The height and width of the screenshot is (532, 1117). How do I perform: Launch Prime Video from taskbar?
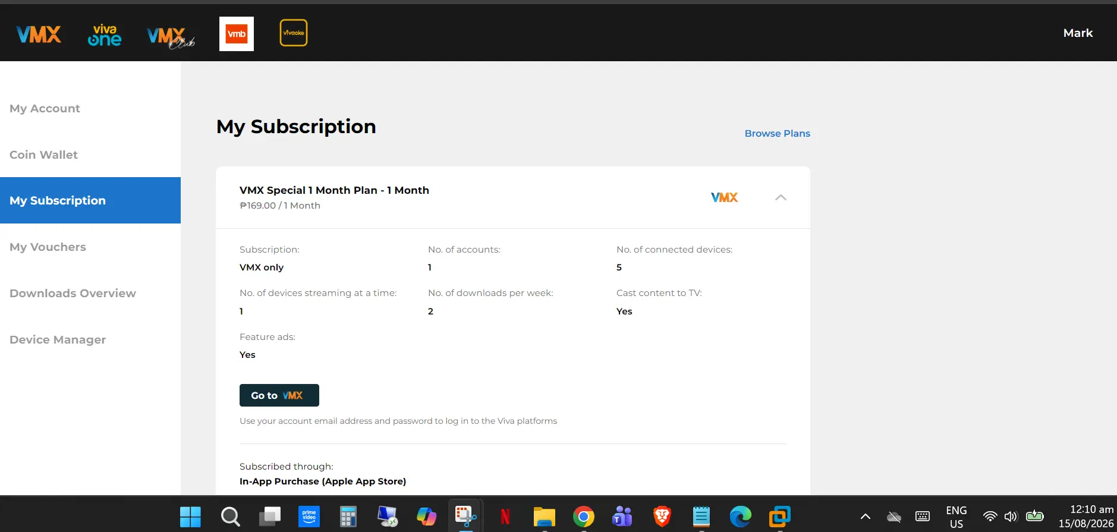click(309, 517)
